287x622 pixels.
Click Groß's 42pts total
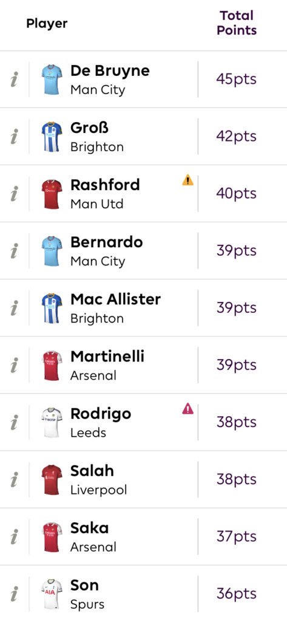click(237, 137)
